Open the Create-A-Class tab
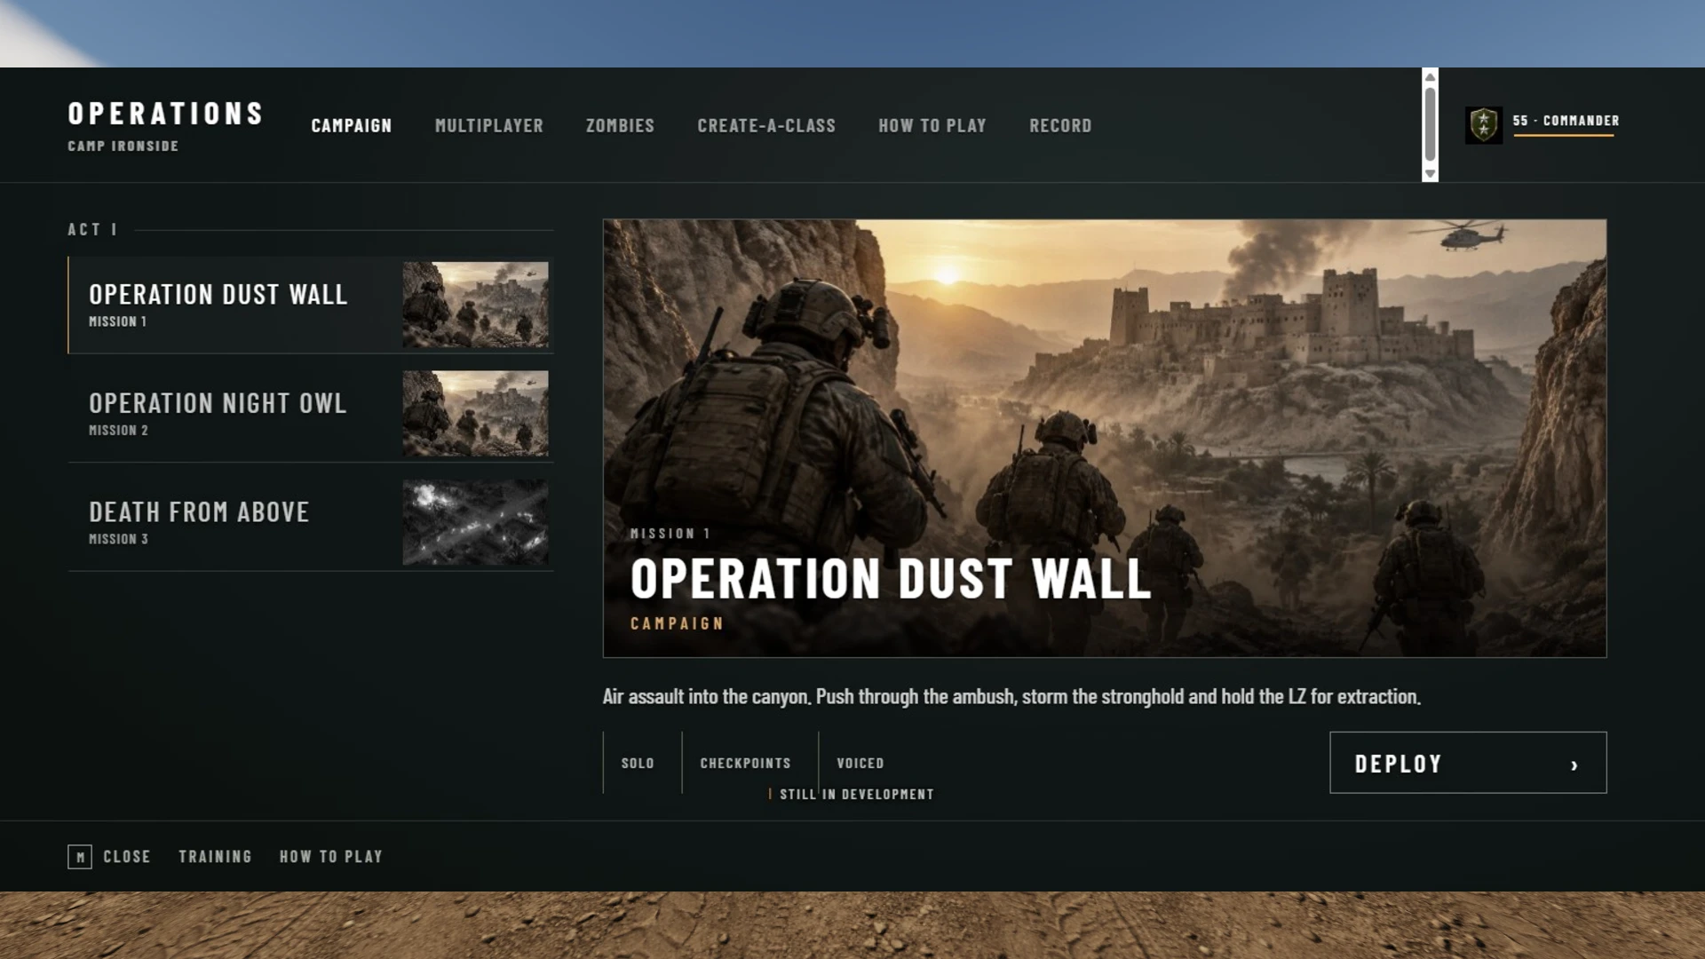 pyautogui.click(x=766, y=126)
